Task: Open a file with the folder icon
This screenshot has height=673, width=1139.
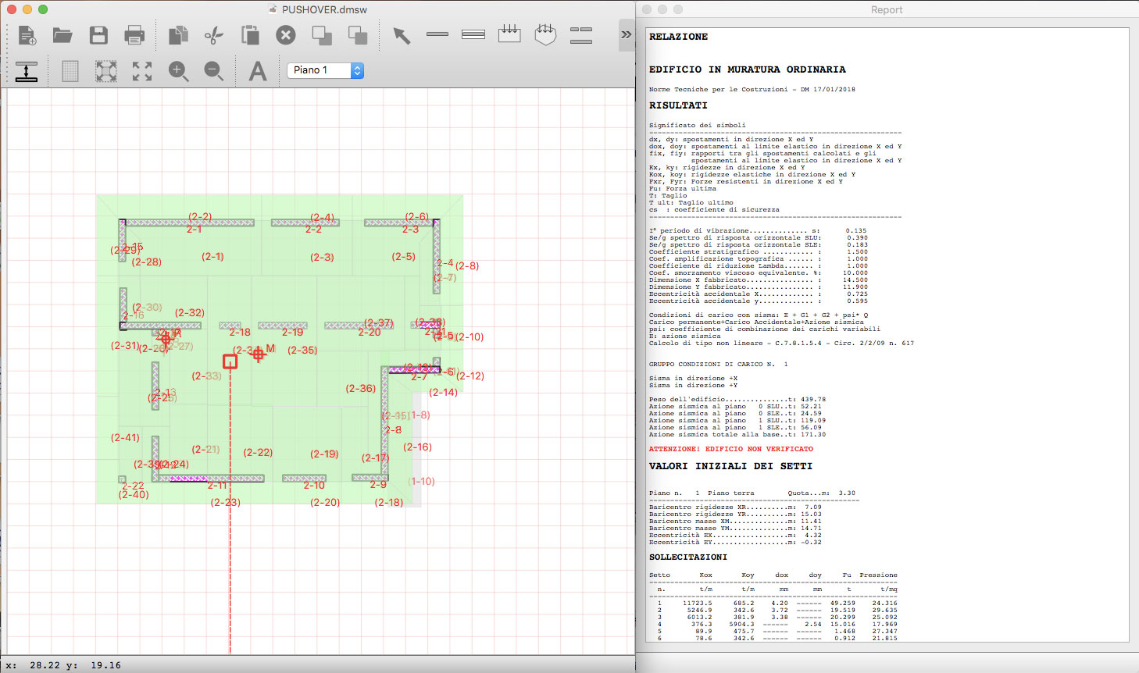Action: (x=62, y=35)
